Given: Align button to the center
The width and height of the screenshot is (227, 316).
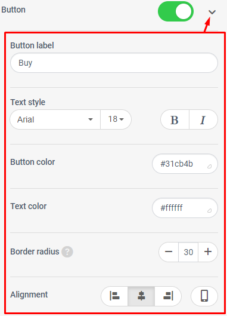Looking at the screenshot, I should 141,296.
